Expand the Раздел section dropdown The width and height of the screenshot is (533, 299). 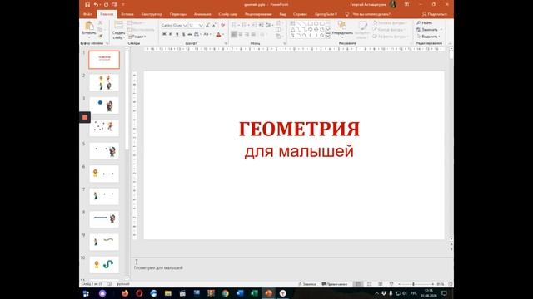[137, 37]
